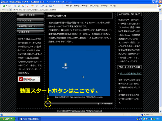Click the Get Adobe Flash Player banner
This screenshot has height=121, width=162.
click(x=29, y=79)
